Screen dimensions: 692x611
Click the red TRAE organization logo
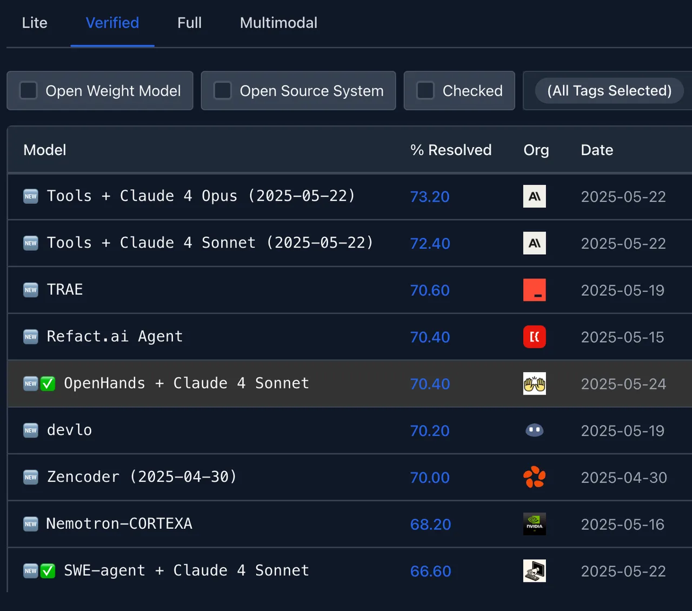coord(534,290)
